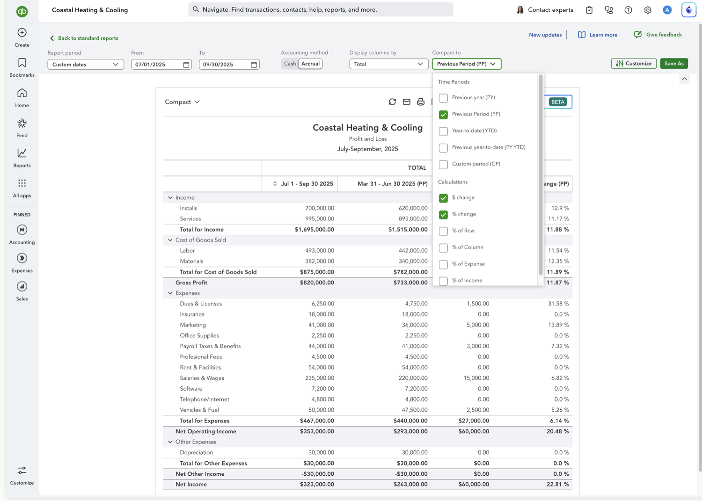
Task: Uncheck the $ change checkbox
Action: 443,198
